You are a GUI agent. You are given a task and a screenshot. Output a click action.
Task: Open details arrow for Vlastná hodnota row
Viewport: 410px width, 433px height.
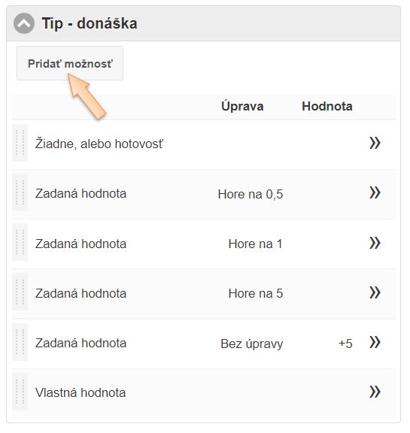point(375,392)
